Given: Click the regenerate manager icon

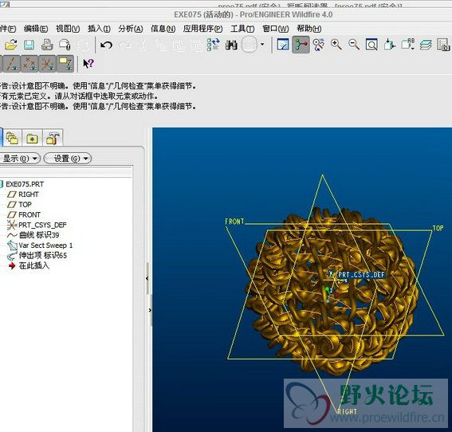Looking at the screenshot, I should tap(214, 45).
